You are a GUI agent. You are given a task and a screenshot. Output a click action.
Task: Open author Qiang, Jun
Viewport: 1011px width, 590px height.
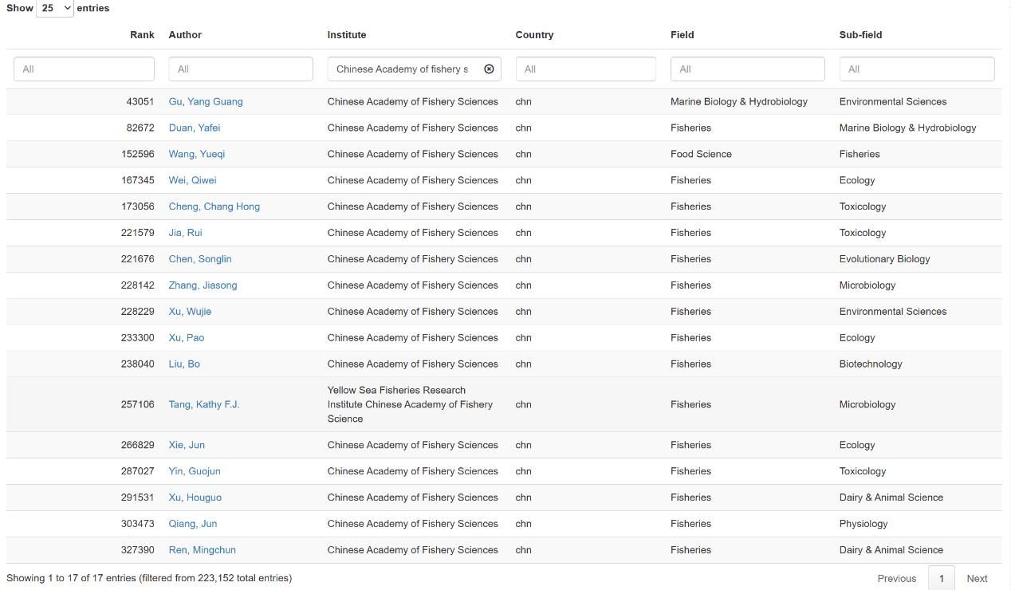193,524
